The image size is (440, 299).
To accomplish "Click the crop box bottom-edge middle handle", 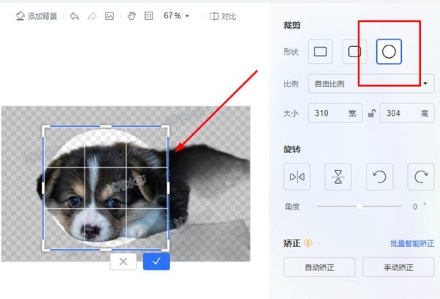I will coord(106,249).
